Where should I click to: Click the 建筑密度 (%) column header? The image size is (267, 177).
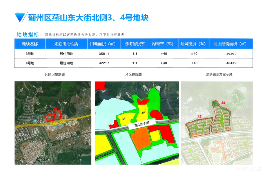[x=194, y=44]
